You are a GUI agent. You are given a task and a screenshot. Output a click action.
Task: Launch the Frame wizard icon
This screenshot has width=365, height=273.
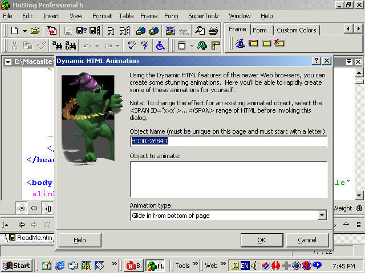click(x=240, y=43)
